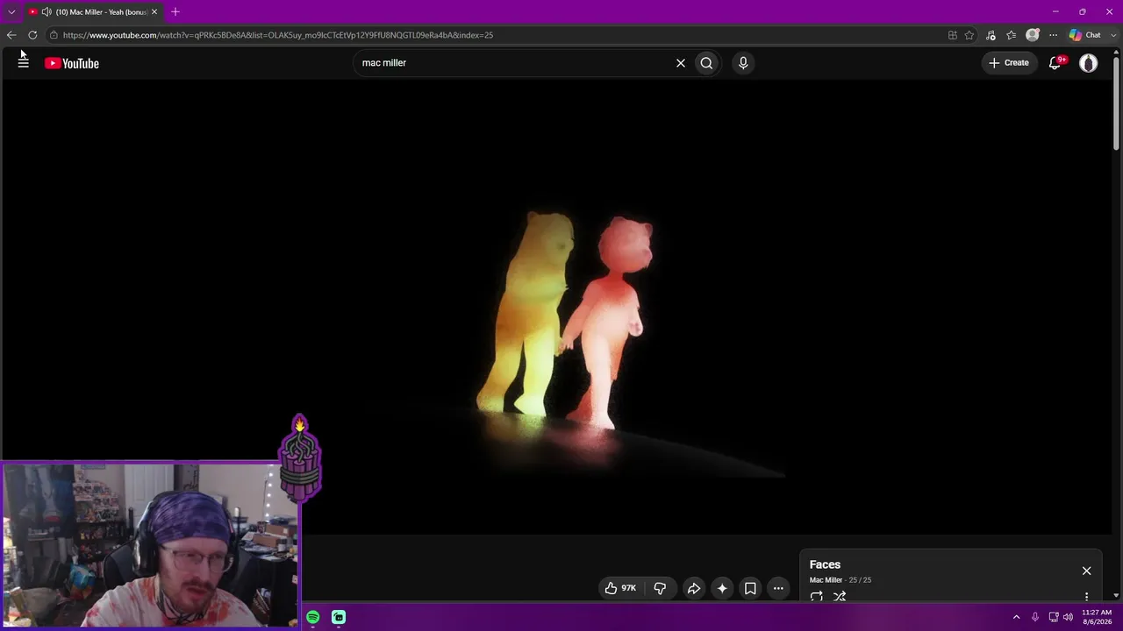Open the media control music icon
1123x631 pixels.
(991, 35)
